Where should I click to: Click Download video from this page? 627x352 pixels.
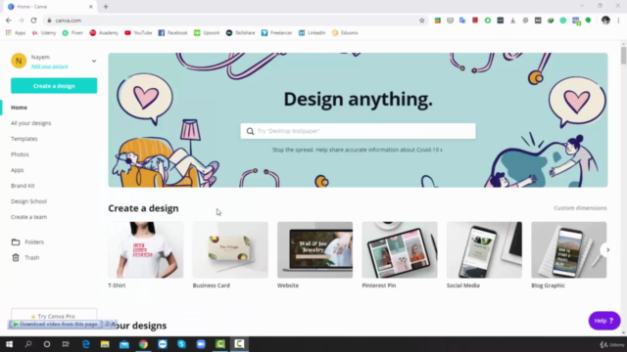tap(56, 324)
